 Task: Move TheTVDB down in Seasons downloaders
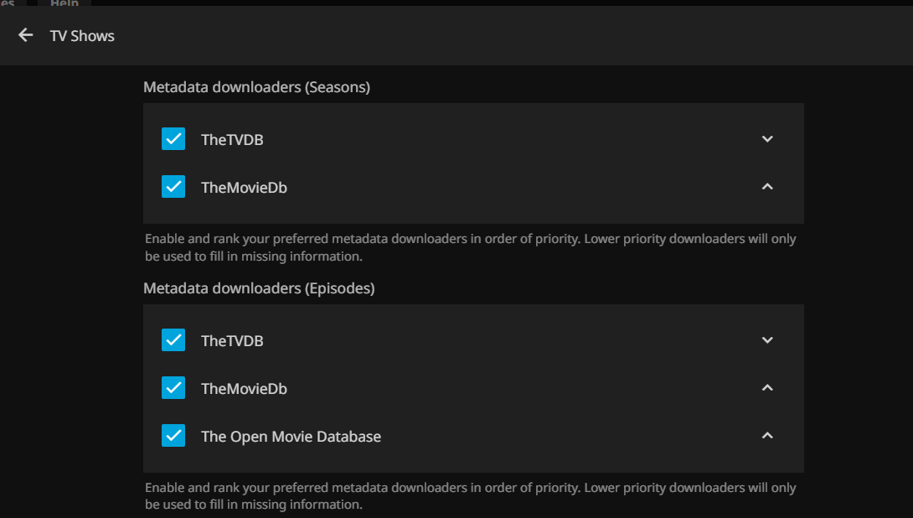pyautogui.click(x=767, y=139)
